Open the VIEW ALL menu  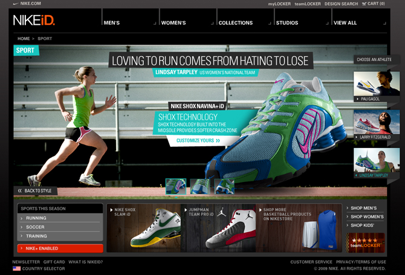coord(345,23)
